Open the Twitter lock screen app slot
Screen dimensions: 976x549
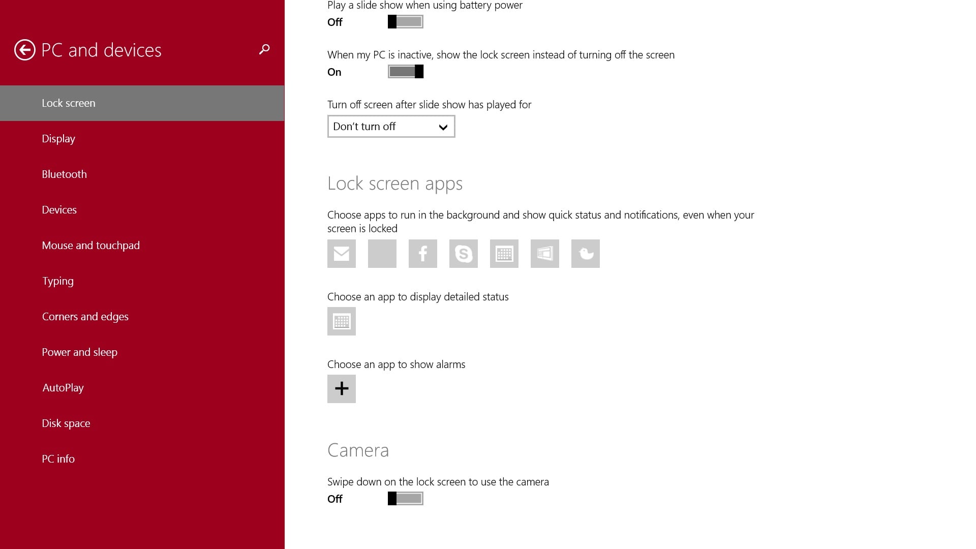[585, 254]
